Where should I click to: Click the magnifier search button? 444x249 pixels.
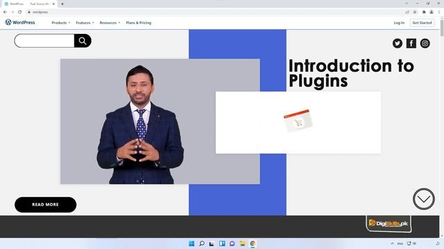click(83, 41)
